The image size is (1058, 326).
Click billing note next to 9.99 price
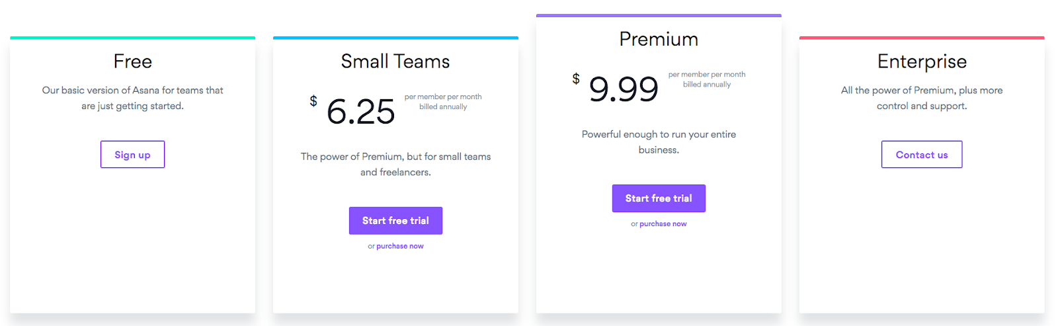tap(707, 79)
